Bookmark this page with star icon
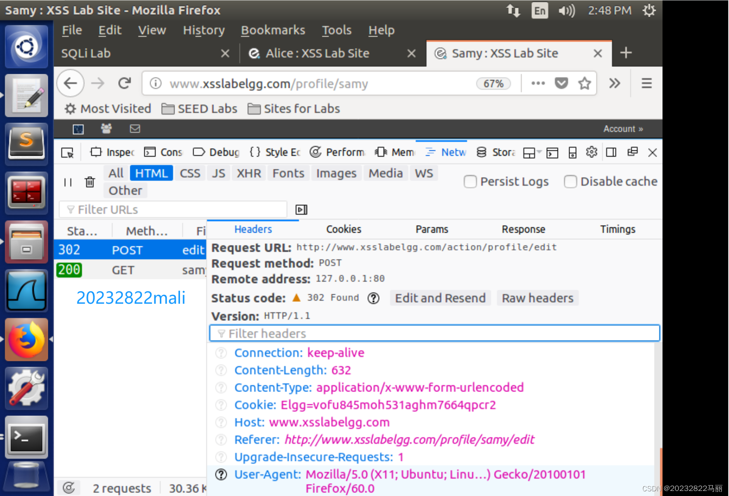The image size is (729, 496). [x=584, y=84]
